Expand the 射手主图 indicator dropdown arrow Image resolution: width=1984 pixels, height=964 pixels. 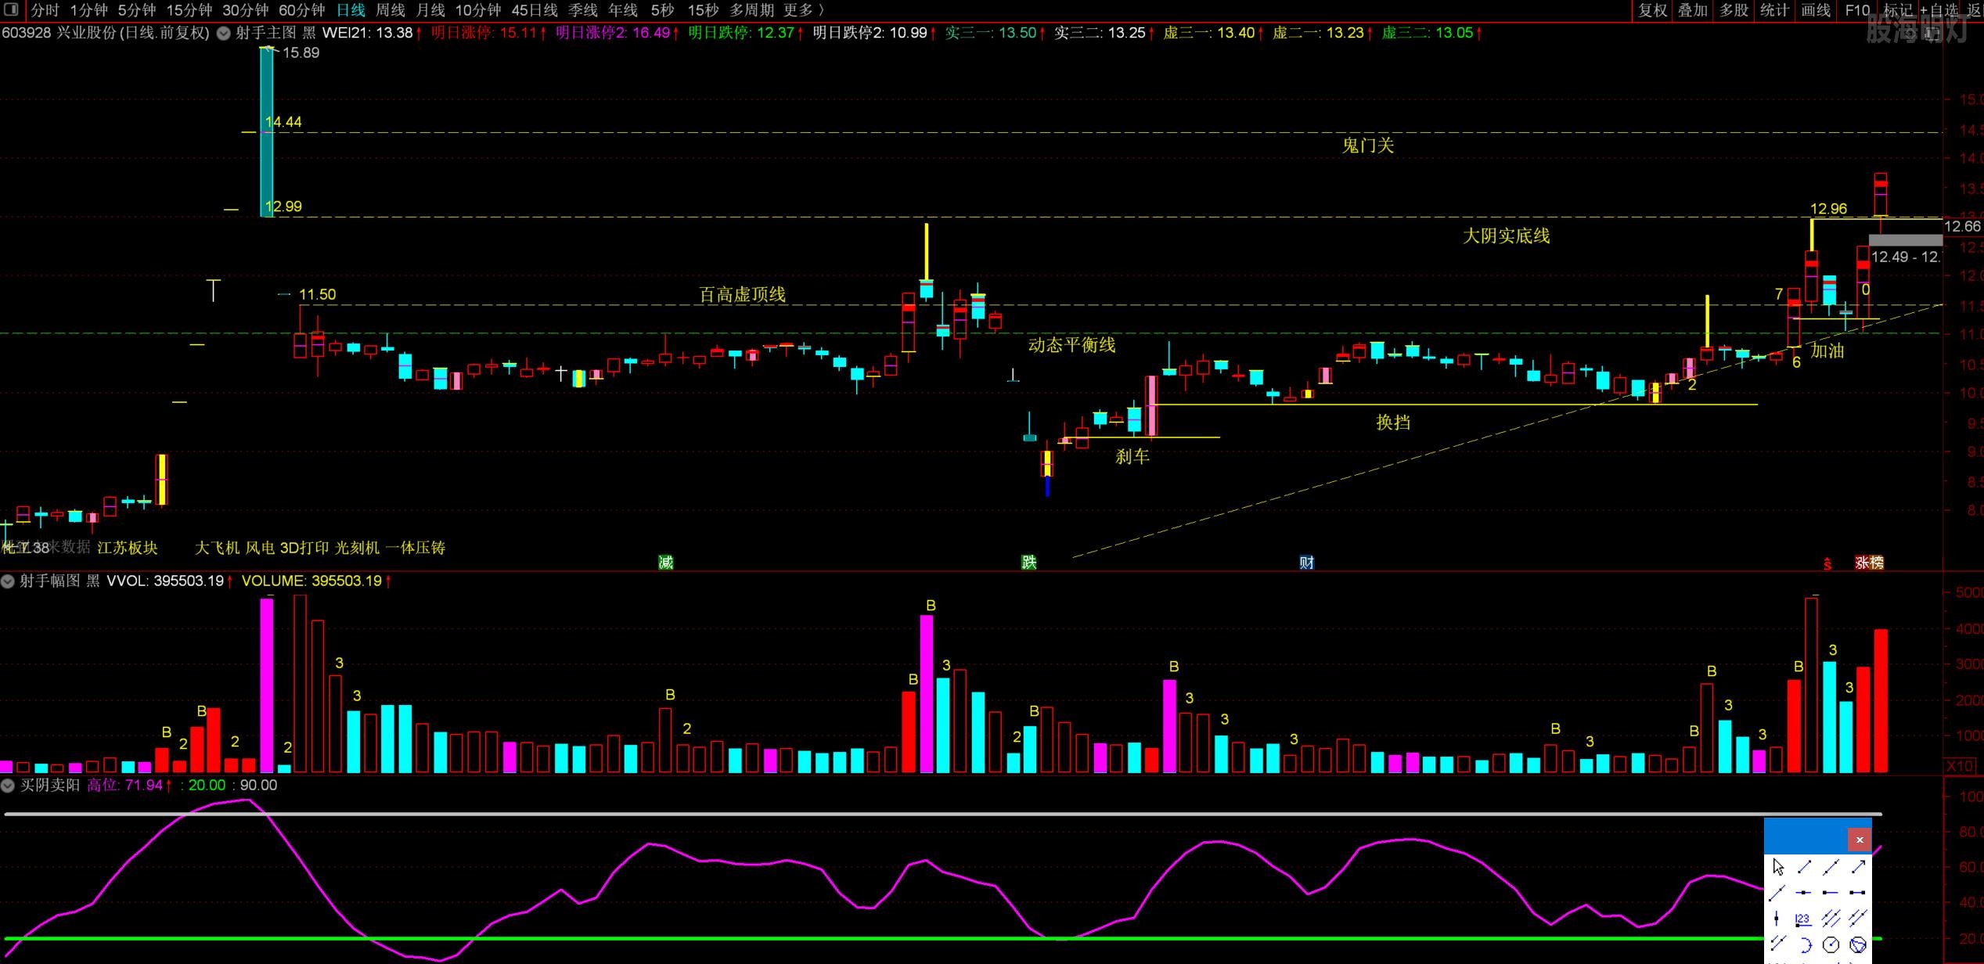(x=224, y=33)
